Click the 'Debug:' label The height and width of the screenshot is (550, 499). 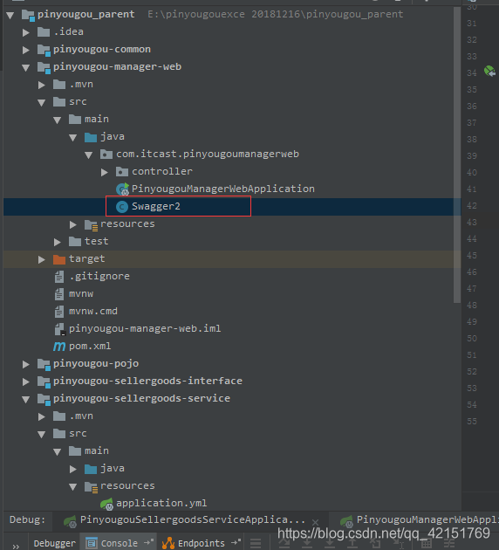pos(27,519)
